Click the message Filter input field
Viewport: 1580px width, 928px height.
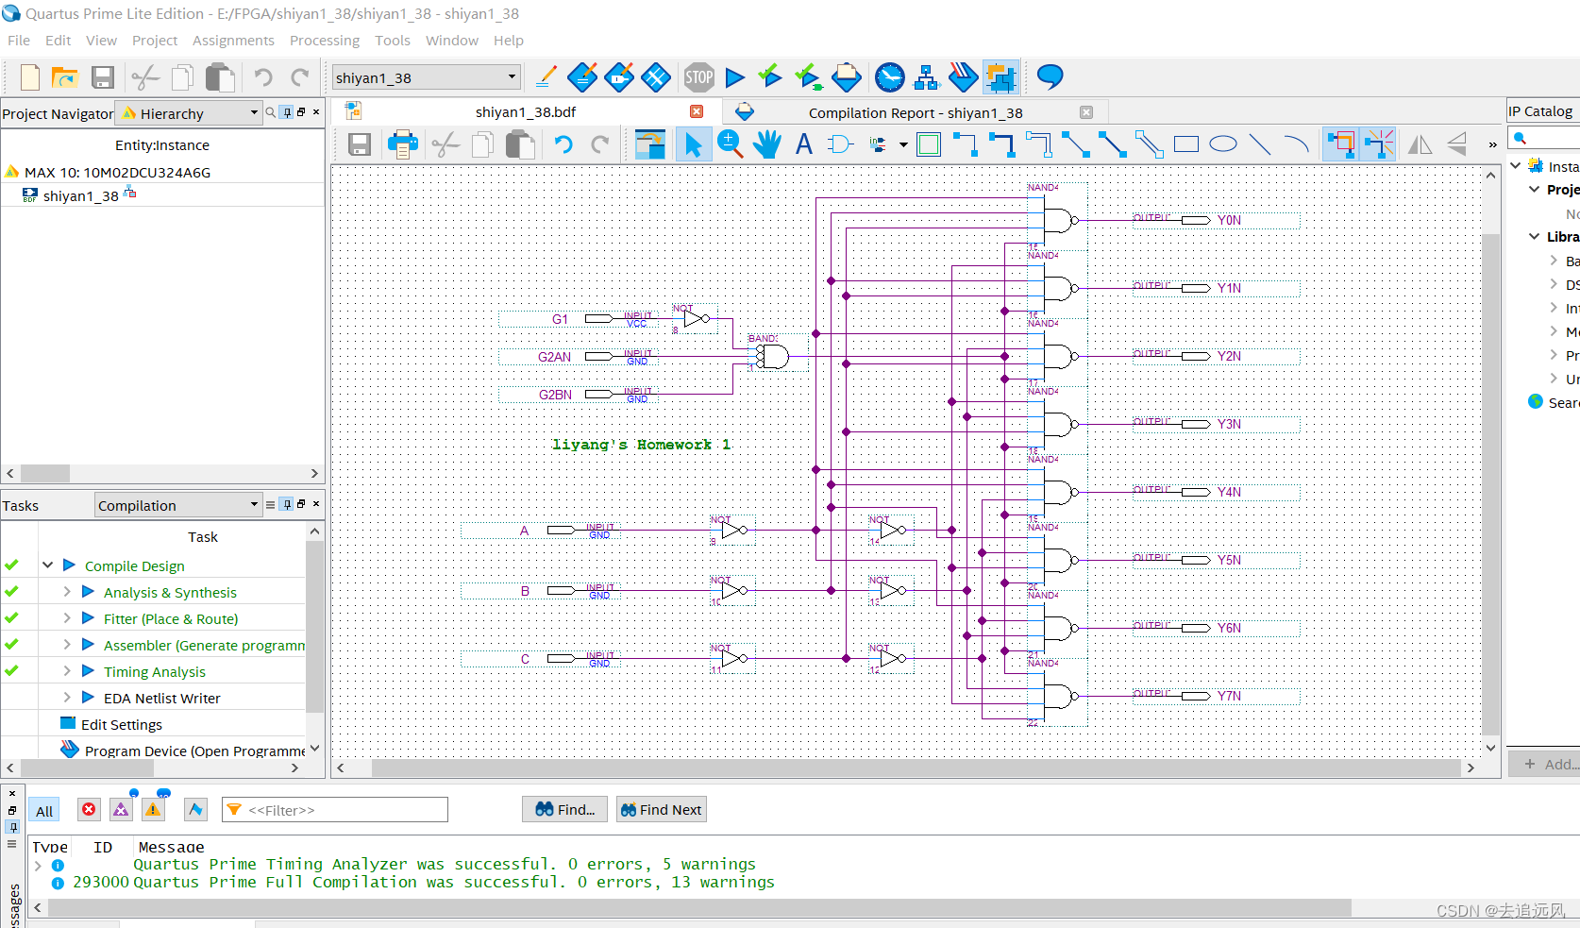345,810
